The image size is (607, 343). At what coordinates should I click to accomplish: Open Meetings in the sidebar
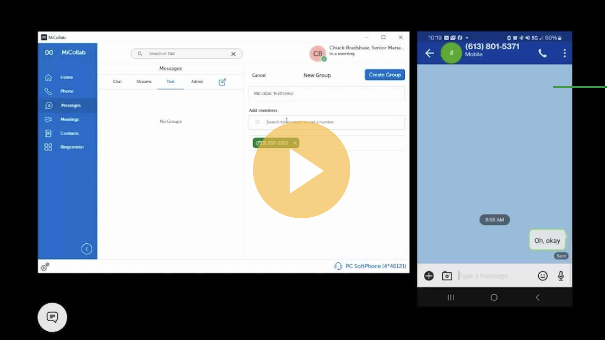click(x=69, y=120)
